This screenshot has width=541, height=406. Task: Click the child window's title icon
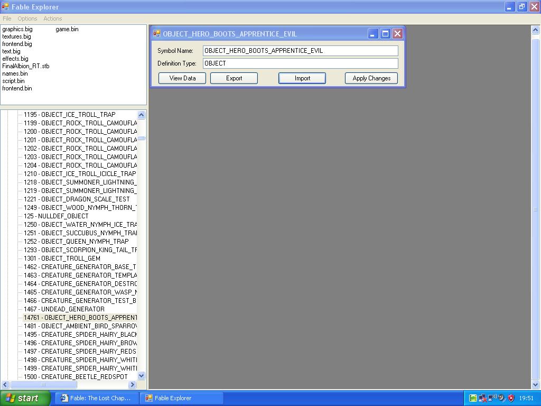pyautogui.click(x=157, y=34)
